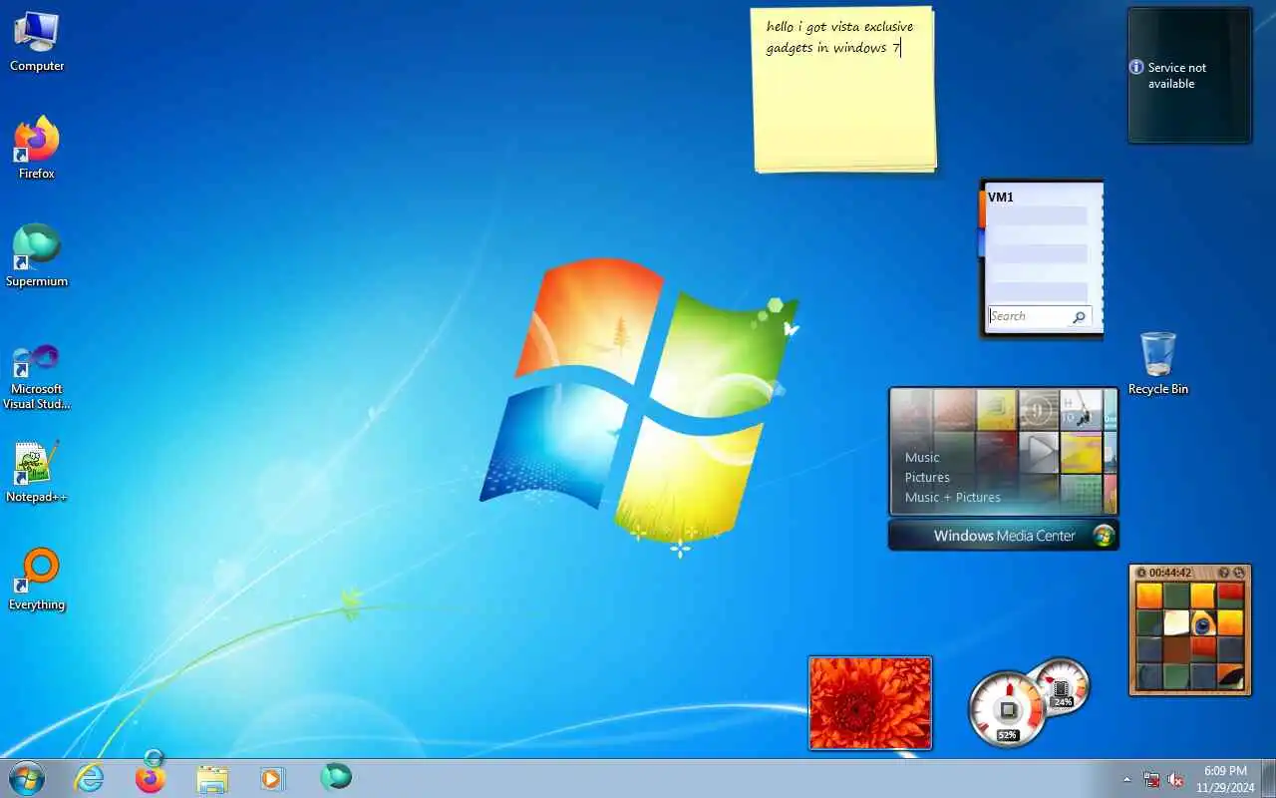Click the magnifier icon in the Search box
This screenshot has height=798, width=1276.
coord(1080,317)
